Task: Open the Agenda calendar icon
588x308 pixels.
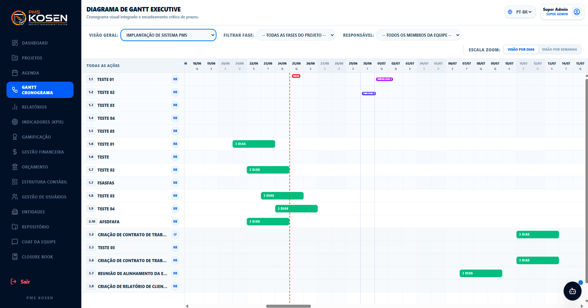Action: [x=15, y=73]
